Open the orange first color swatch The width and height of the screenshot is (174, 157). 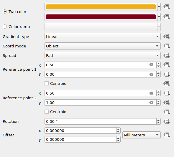coord(101,7)
